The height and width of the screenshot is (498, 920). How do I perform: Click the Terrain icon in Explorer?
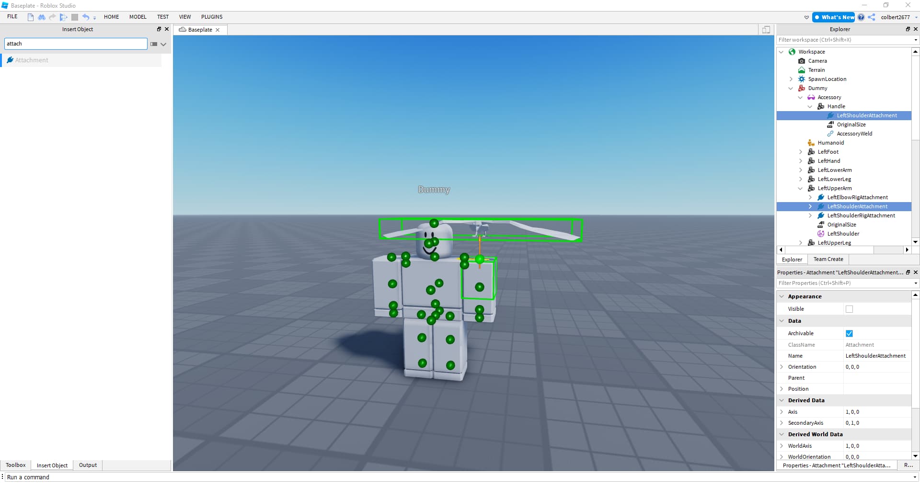(x=802, y=70)
